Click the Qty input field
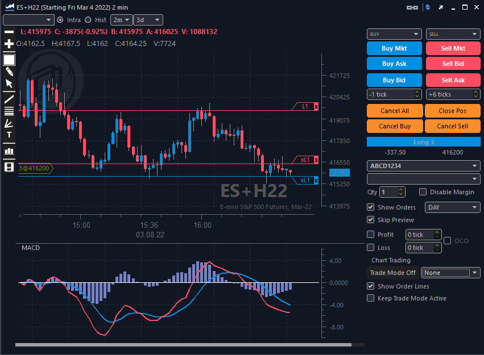The image size is (484, 355). point(392,192)
